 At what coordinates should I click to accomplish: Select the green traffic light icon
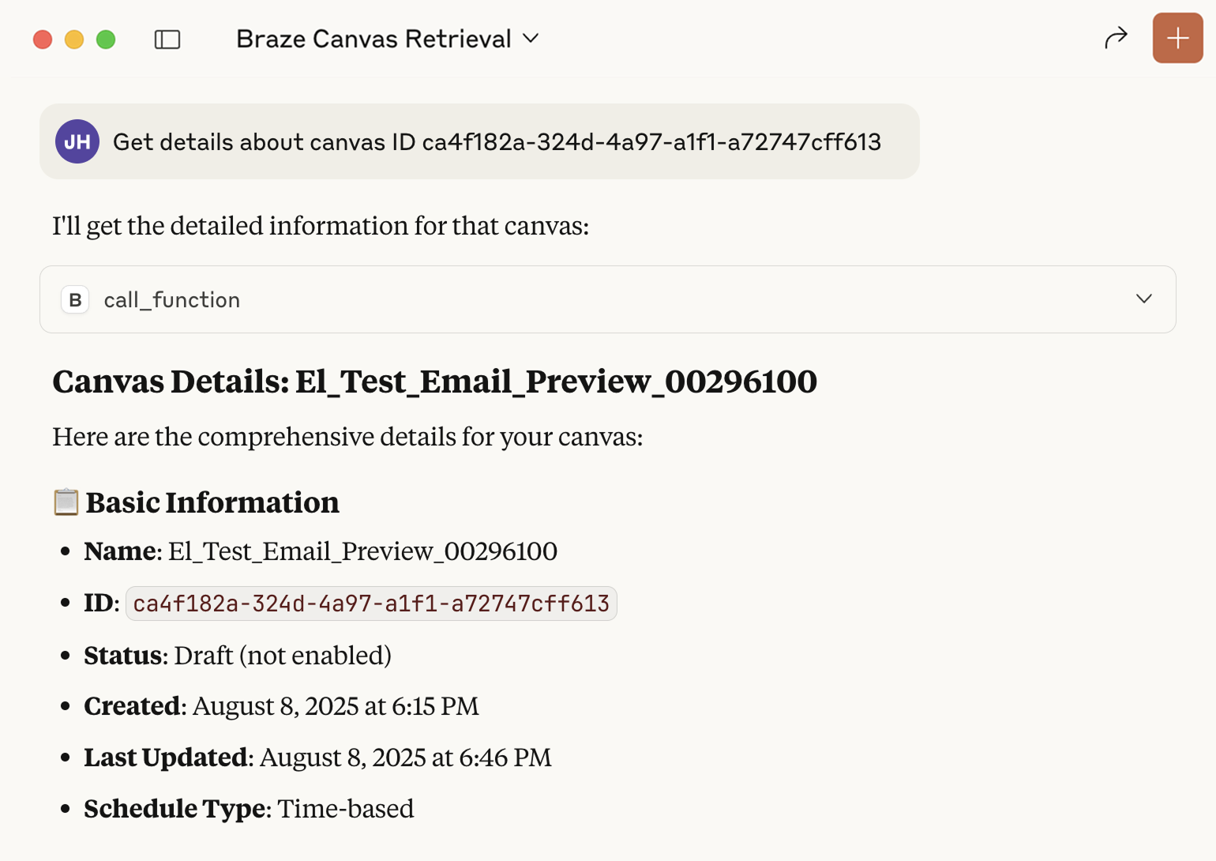click(x=106, y=38)
